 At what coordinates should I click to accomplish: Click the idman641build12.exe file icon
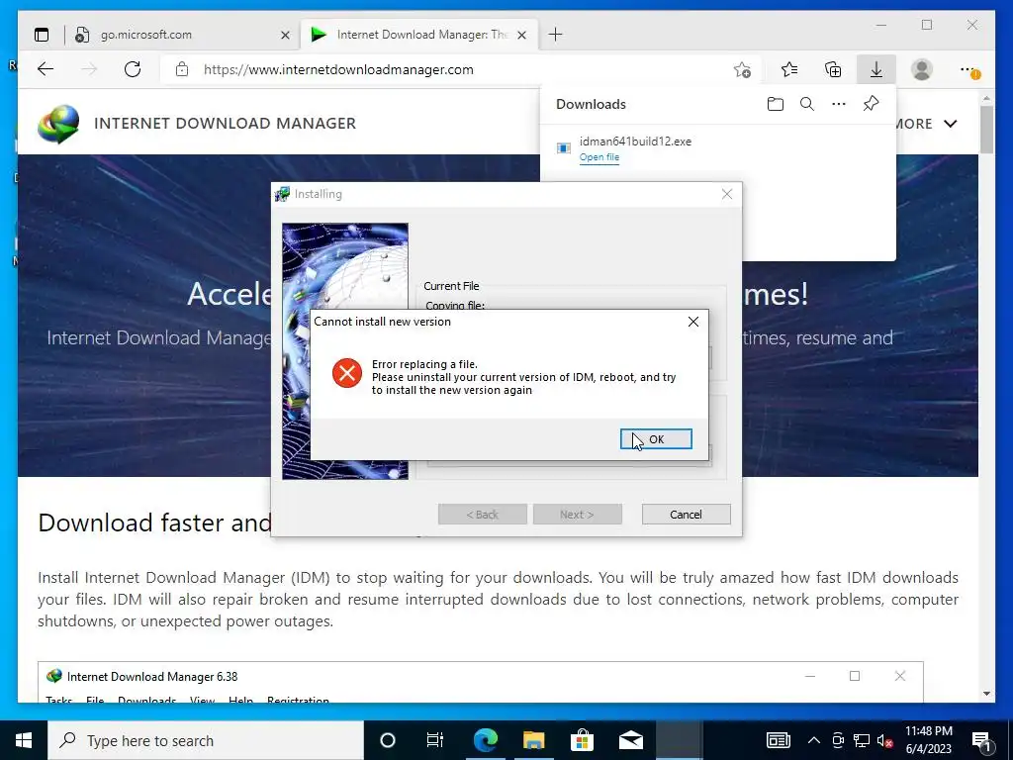click(563, 148)
